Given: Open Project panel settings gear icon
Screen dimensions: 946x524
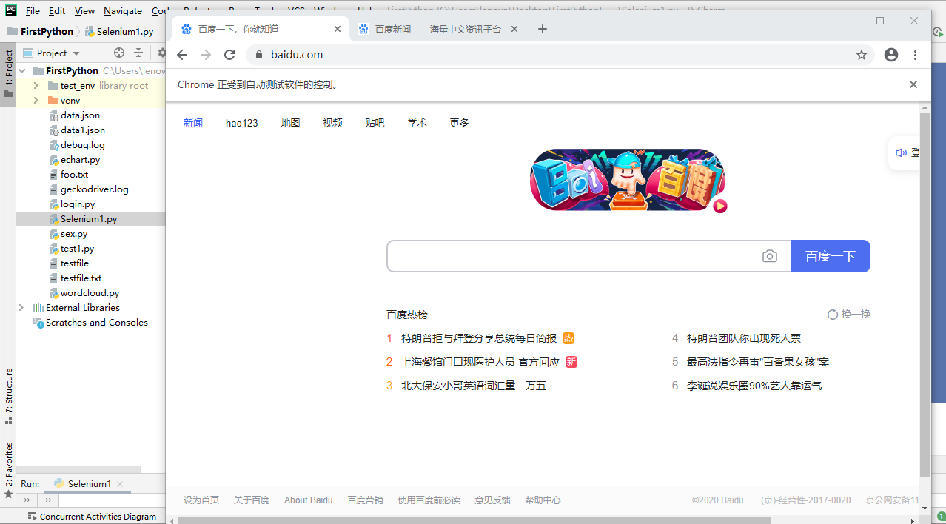Looking at the screenshot, I should pos(161,53).
